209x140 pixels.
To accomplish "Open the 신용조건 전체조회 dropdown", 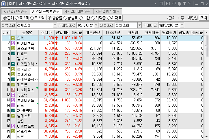I will pyautogui.click(x=139, y=25).
